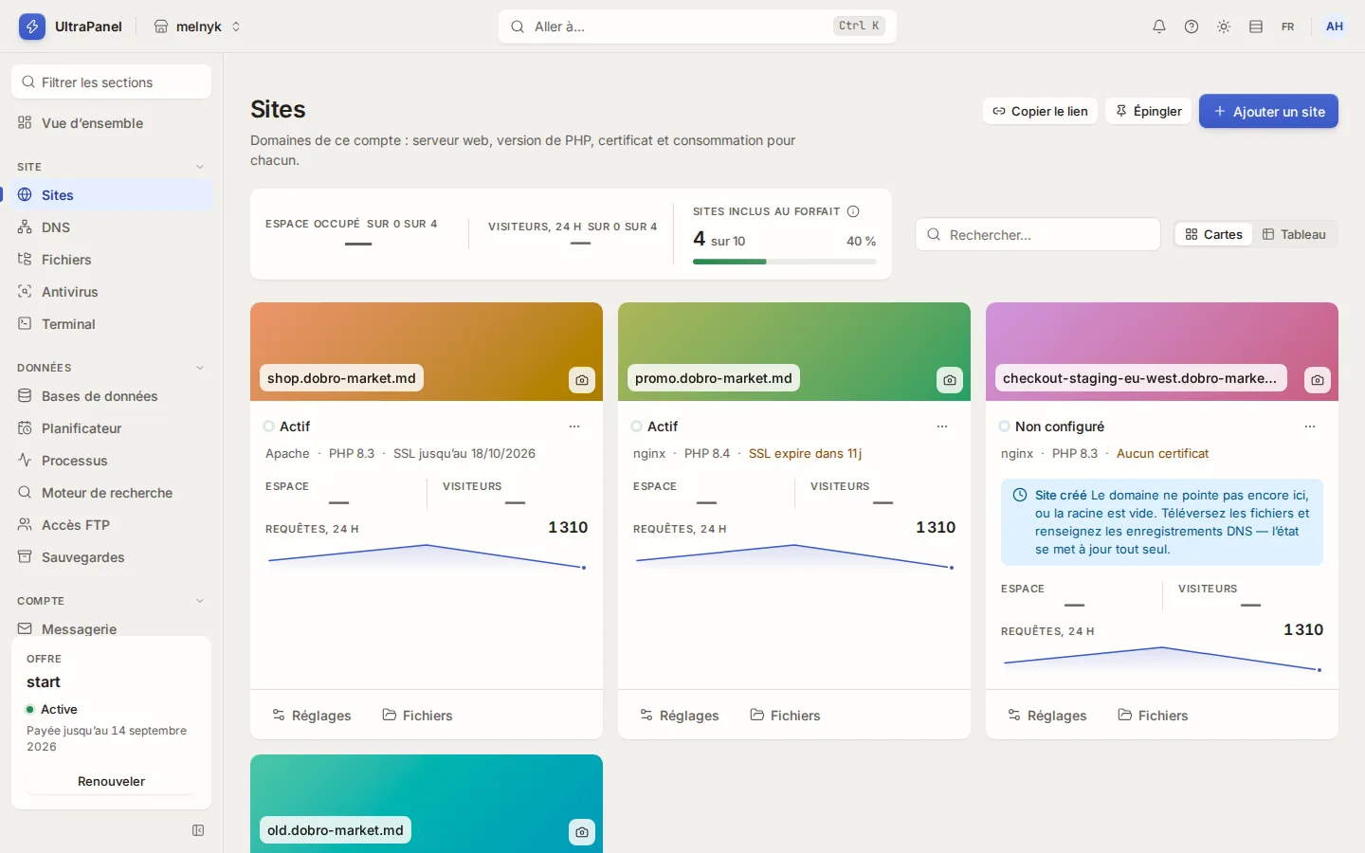Click Copier le lien button

coord(1040,111)
